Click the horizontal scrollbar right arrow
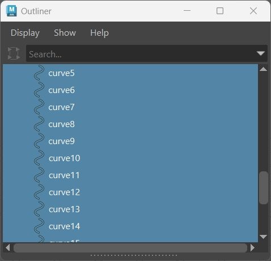The width and height of the screenshot is (271, 261). click(x=252, y=247)
